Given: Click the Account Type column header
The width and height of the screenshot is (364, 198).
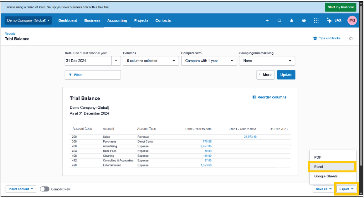Looking at the screenshot, I should click(146, 129).
